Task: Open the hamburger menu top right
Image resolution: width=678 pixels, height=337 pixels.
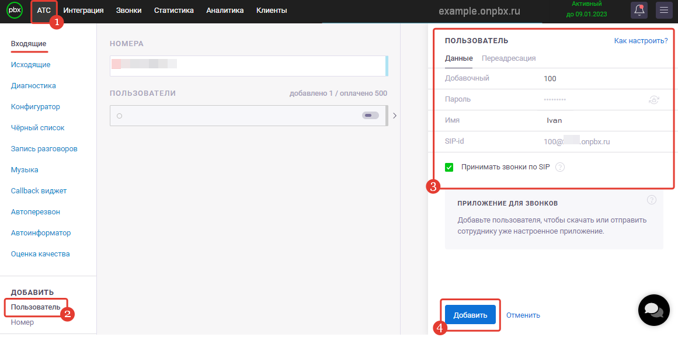Action: [663, 10]
